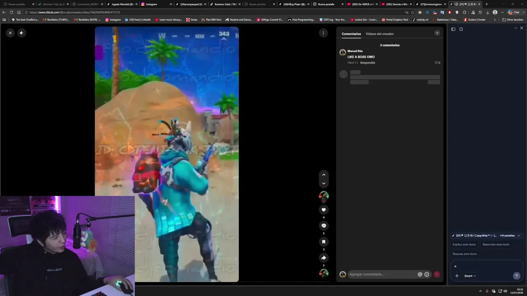
Task: Open the creator's avatar above the like button
Action: (x=324, y=196)
